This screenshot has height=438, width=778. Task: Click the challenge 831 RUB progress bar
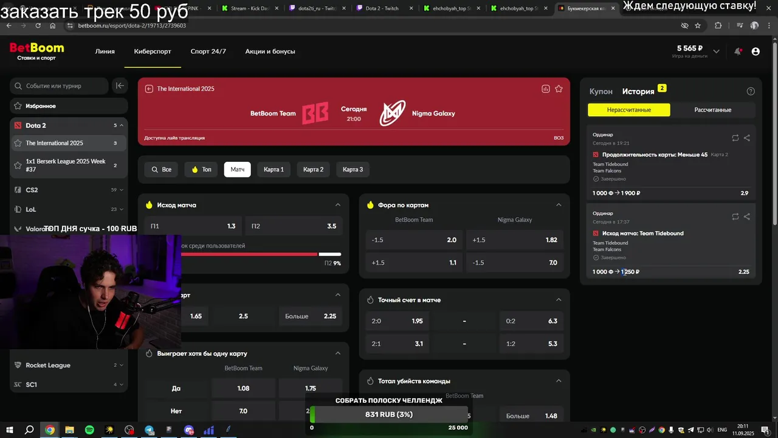pyautogui.click(x=389, y=414)
